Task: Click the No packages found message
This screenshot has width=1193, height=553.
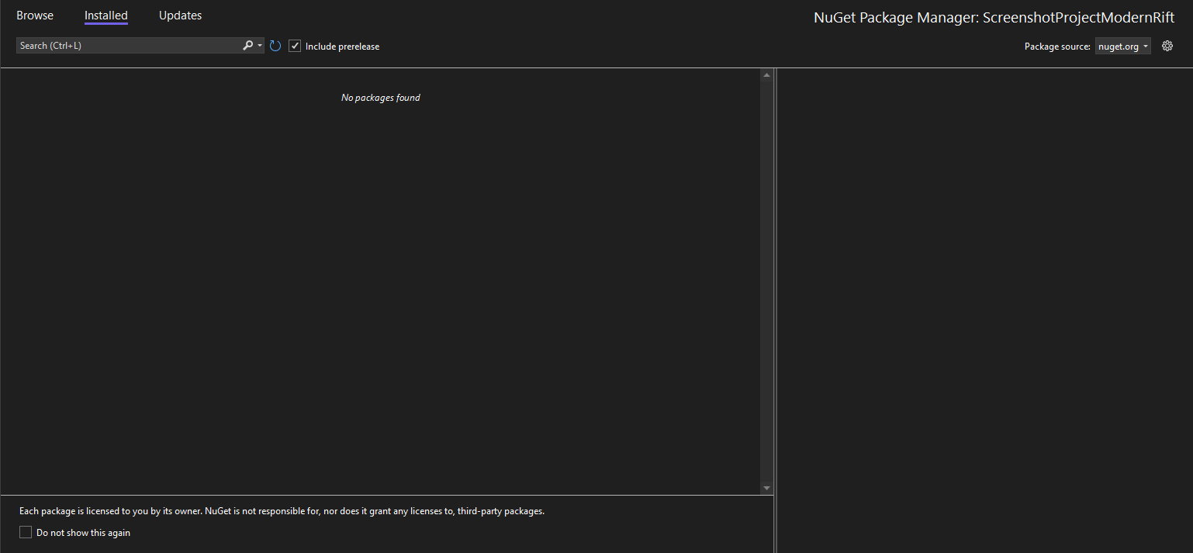Action: 381,98
